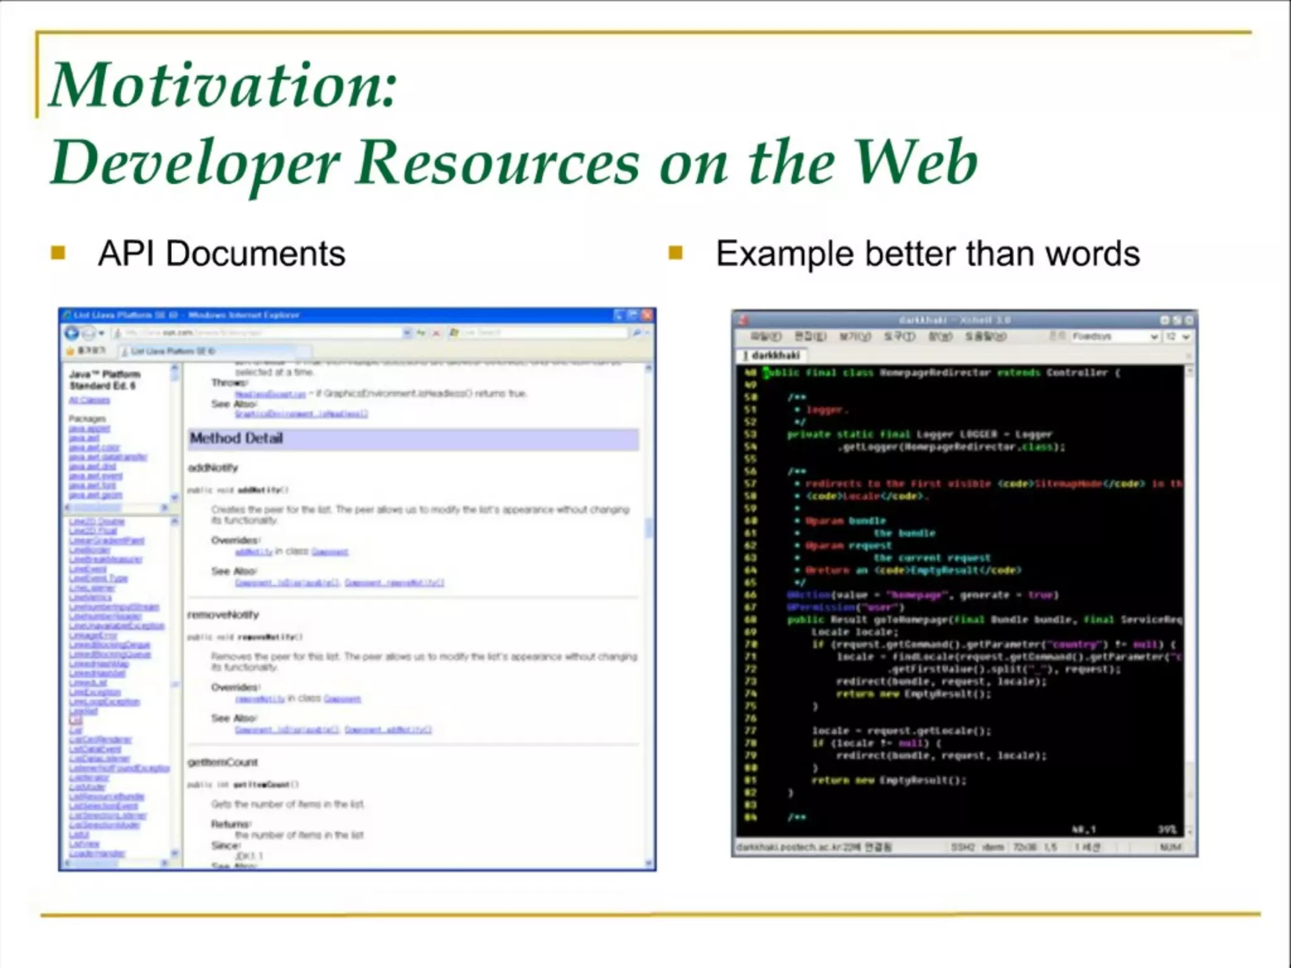Click the getItemCount method heading
This screenshot has height=968, width=1291.
pos(223,763)
